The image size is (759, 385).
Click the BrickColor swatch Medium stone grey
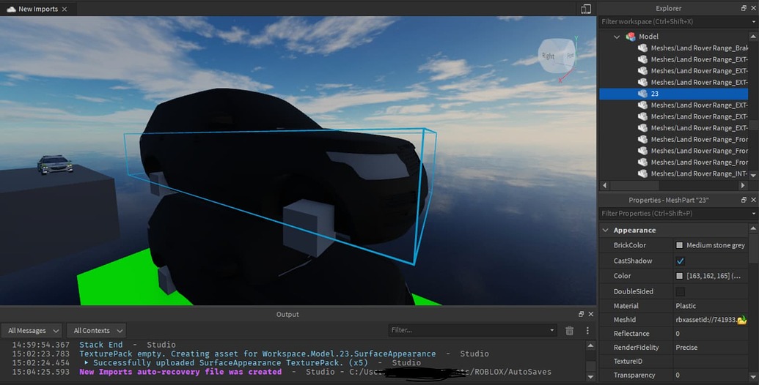[x=679, y=245]
